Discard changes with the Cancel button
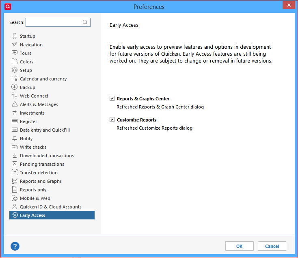Image resolution: width=298 pixels, height=258 pixels. point(272,246)
